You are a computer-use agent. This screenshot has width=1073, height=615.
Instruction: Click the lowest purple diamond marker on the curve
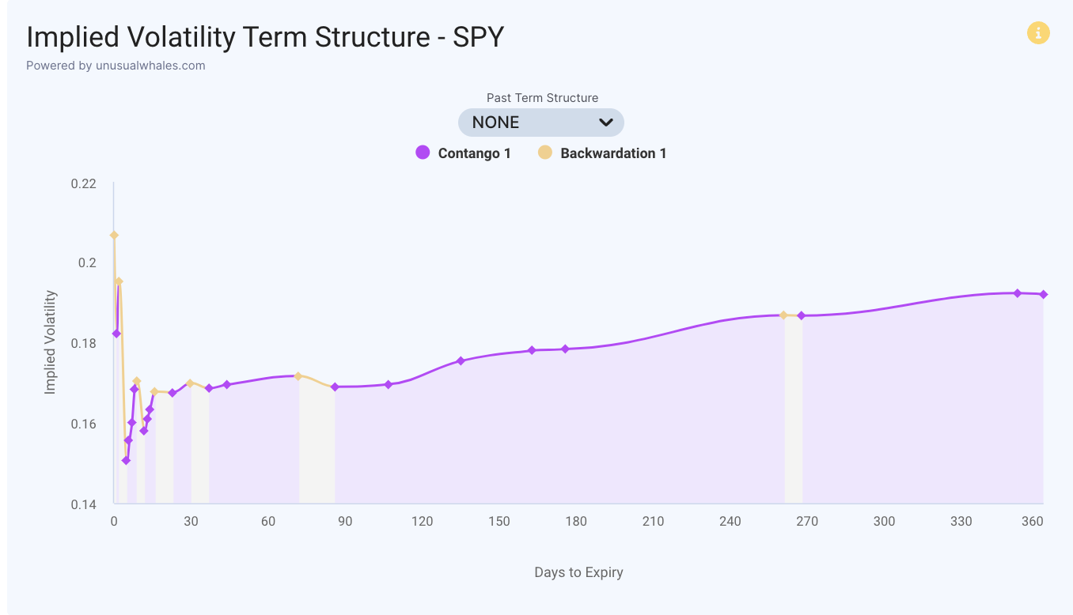tap(126, 460)
